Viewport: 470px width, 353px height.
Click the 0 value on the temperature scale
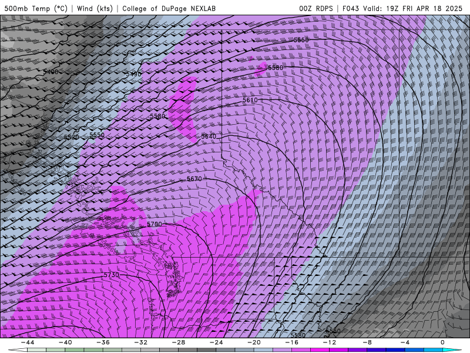point(443,342)
